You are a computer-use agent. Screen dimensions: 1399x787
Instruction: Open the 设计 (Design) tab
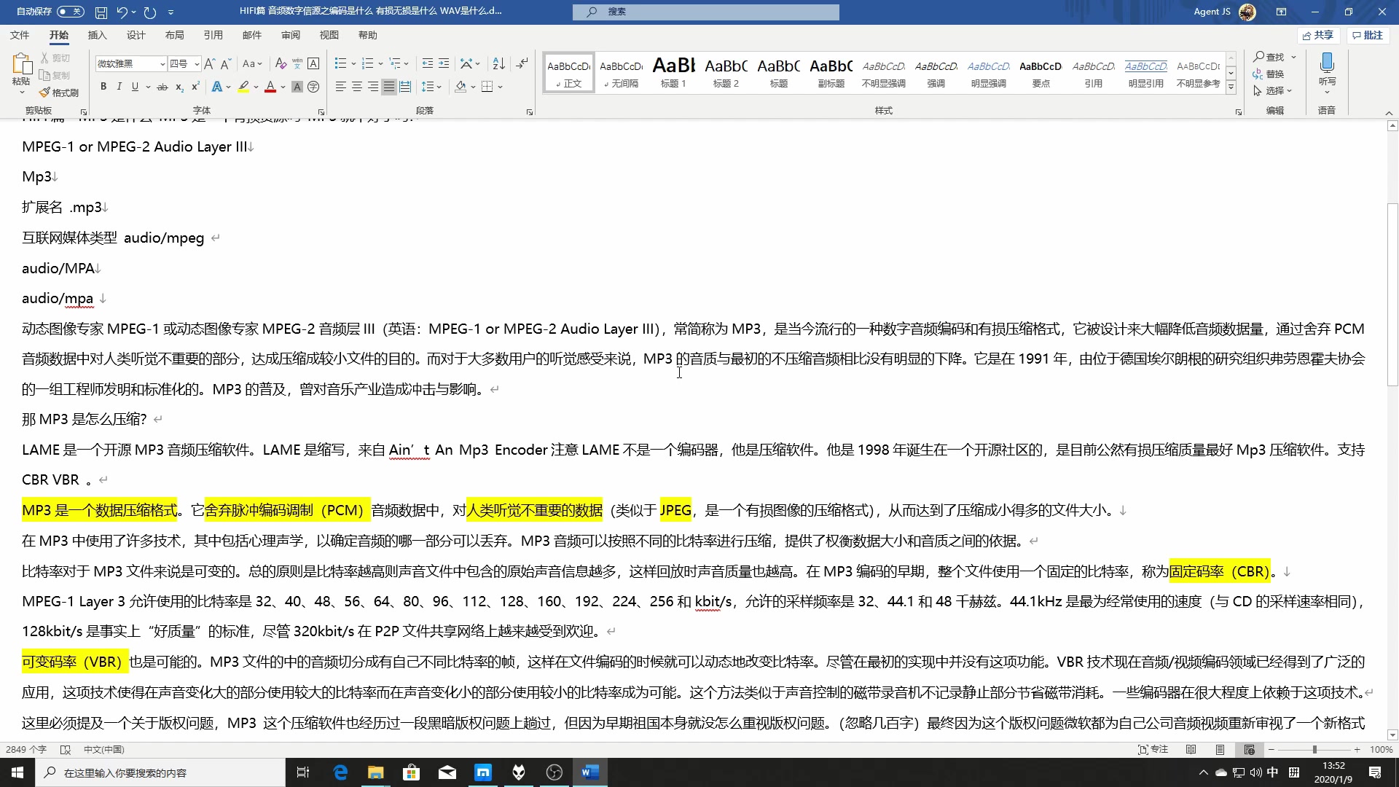[x=136, y=35]
